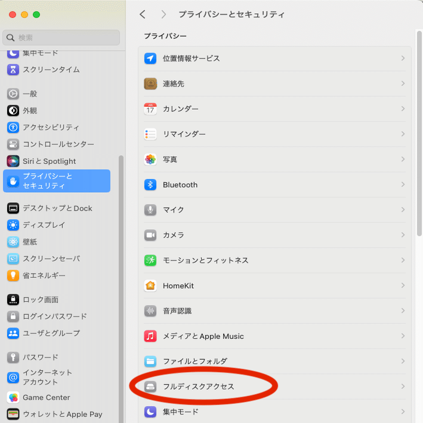
Task: Click the デスクトップとDock icon
Action: 13,208
